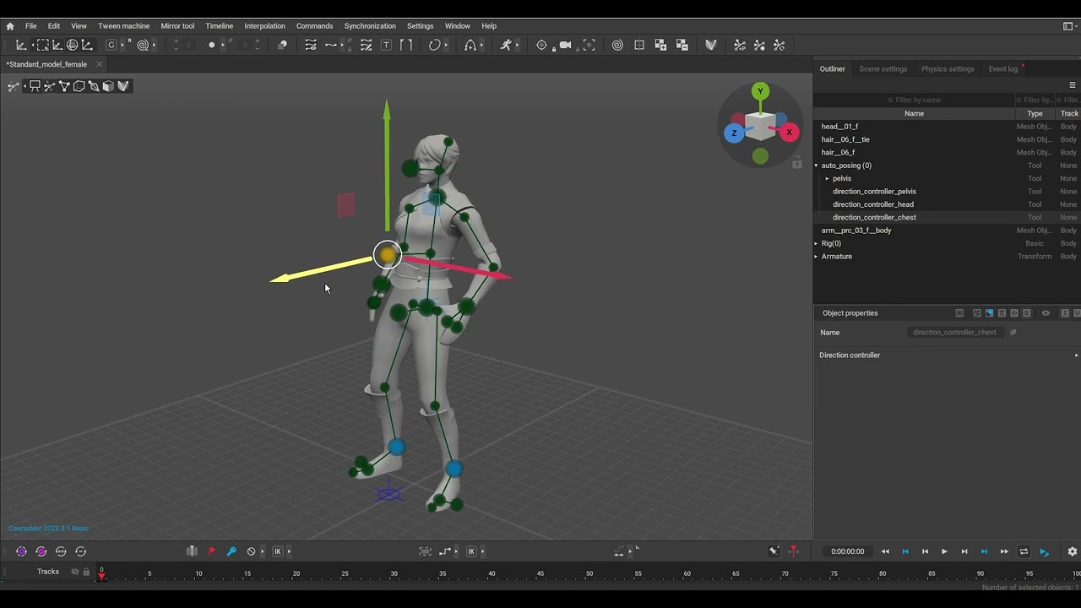Expand the auto_posing (0) tree item
The height and width of the screenshot is (608, 1081).
pyautogui.click(x=817, y=166)
